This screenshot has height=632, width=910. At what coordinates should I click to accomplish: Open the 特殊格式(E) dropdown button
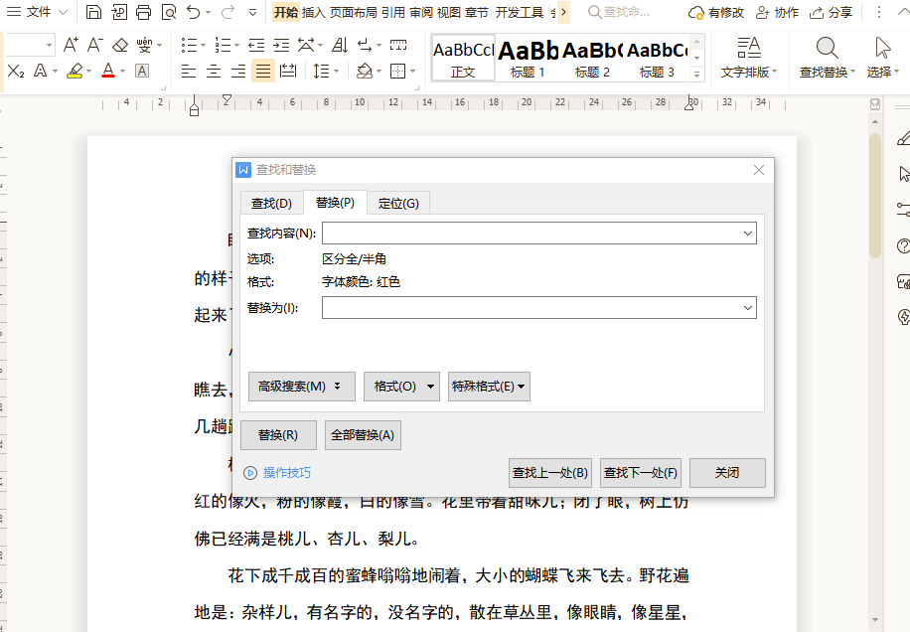(489, 387)
